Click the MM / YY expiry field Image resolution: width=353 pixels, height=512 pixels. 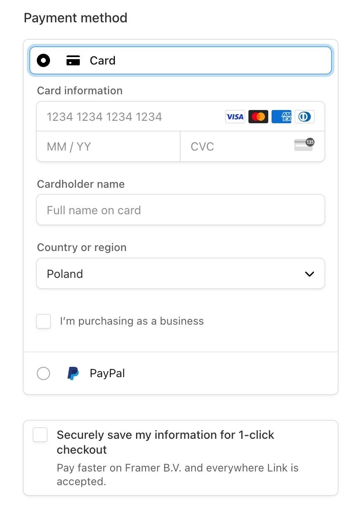click(x=108, y=146)
